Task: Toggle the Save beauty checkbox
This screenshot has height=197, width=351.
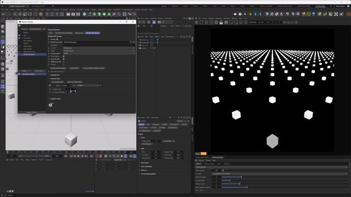Action: coord(64,59)
